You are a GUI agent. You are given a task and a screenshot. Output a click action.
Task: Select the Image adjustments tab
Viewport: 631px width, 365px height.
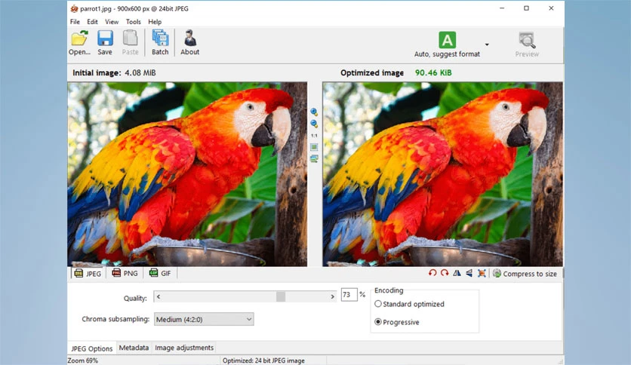[x=184, y=348]
